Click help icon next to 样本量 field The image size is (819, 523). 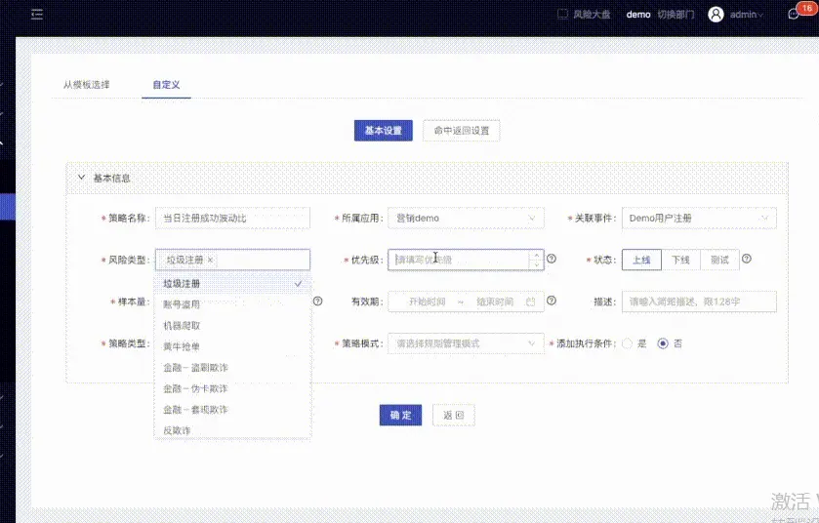tap(317, 302)
